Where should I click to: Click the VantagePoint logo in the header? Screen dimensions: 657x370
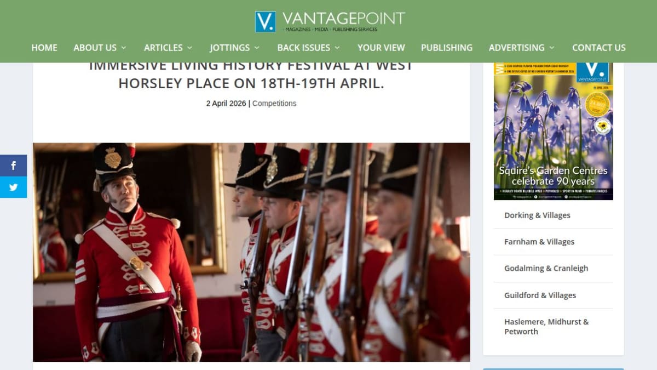point(330,22)
